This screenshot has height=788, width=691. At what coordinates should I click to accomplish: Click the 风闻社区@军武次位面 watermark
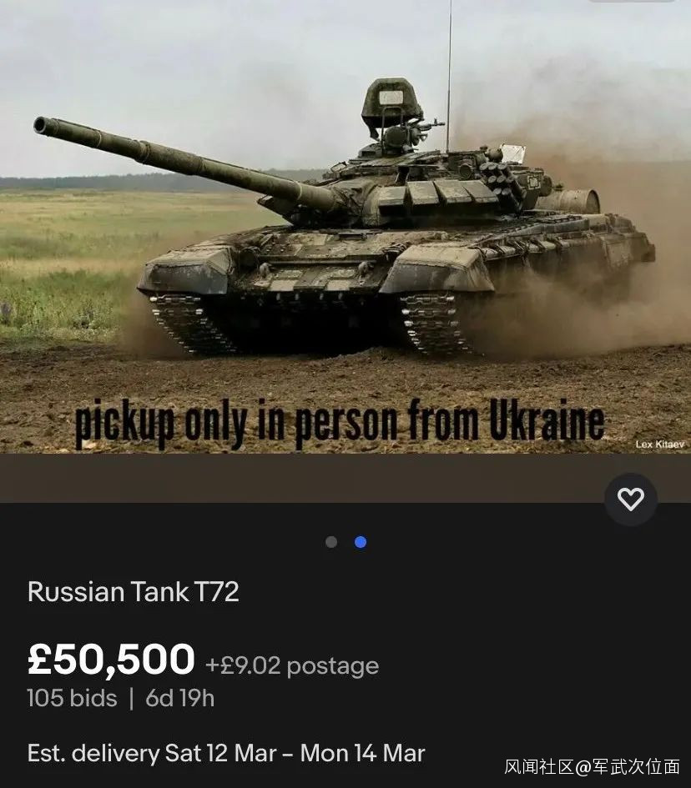pos(593,767)
